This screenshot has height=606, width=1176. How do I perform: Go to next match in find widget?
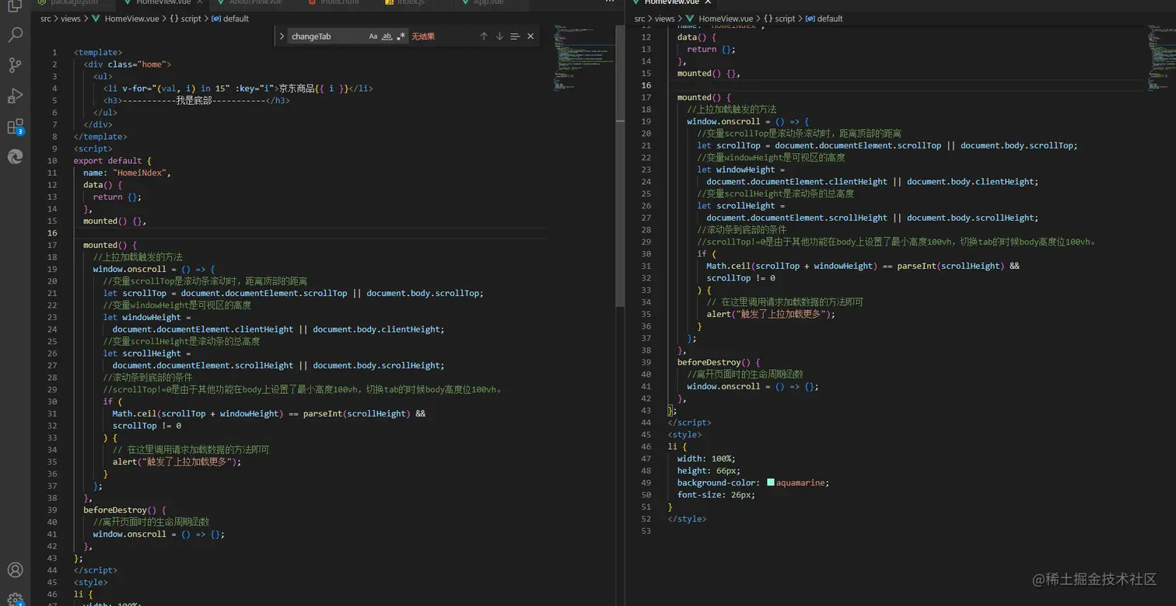coord(499,37)
